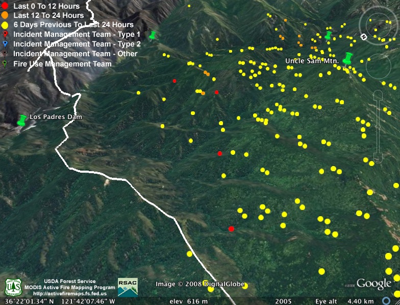Viewport: 400px width, 305px height.
Task: Click the N north indicator on compass
Action: coord(364,37)
